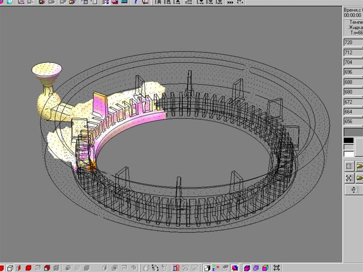363x272 pixels.
Task: Click the 656 temperature scale field
Action: 353,122
